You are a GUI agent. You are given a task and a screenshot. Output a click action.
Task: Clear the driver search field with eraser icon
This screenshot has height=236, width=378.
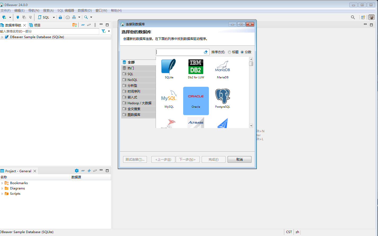pos(206,52)
